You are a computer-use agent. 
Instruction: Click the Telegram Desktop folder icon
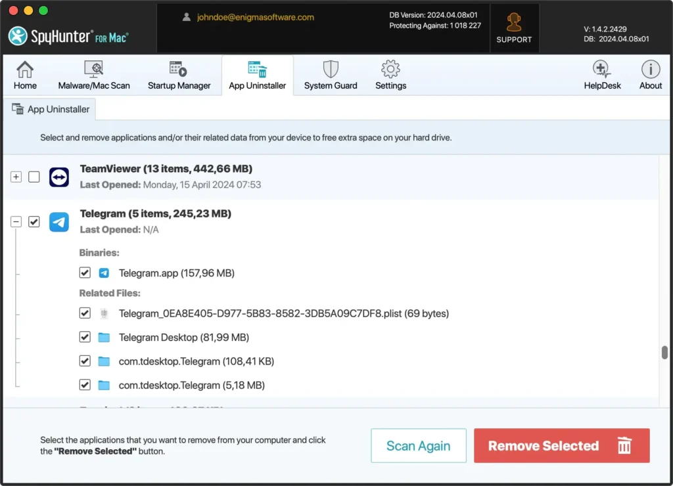coord(104,337)
